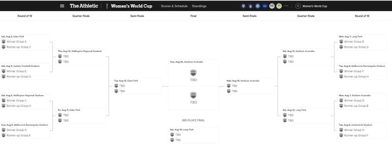The width and height of the screenshot is (392, 155).
Task: Open the Aug 16 Stadium Australia semi-final match
Action: pos(249,86)
